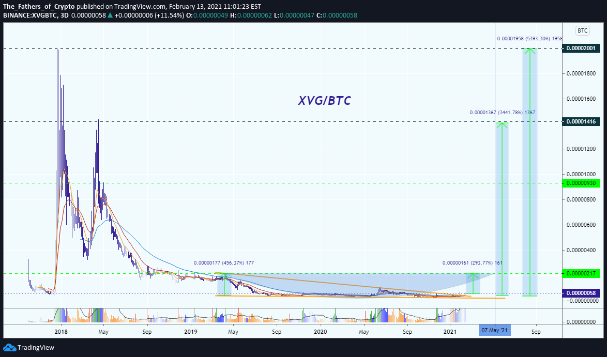Click the green 0.00000930 price label

[x=581, y=183]
